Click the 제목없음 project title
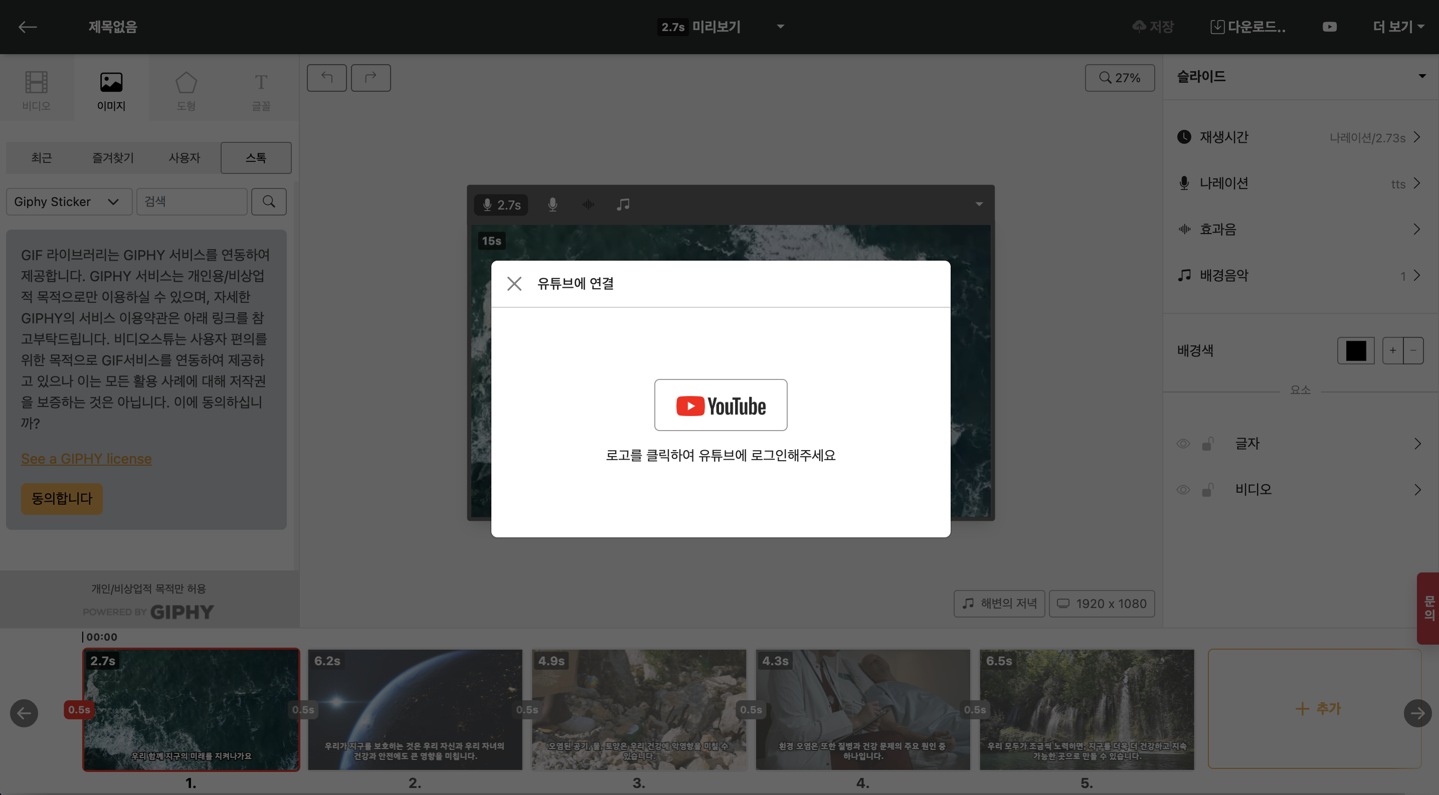Image resolution: width=1439 pixels, height=795 pixels. point(113,27)
